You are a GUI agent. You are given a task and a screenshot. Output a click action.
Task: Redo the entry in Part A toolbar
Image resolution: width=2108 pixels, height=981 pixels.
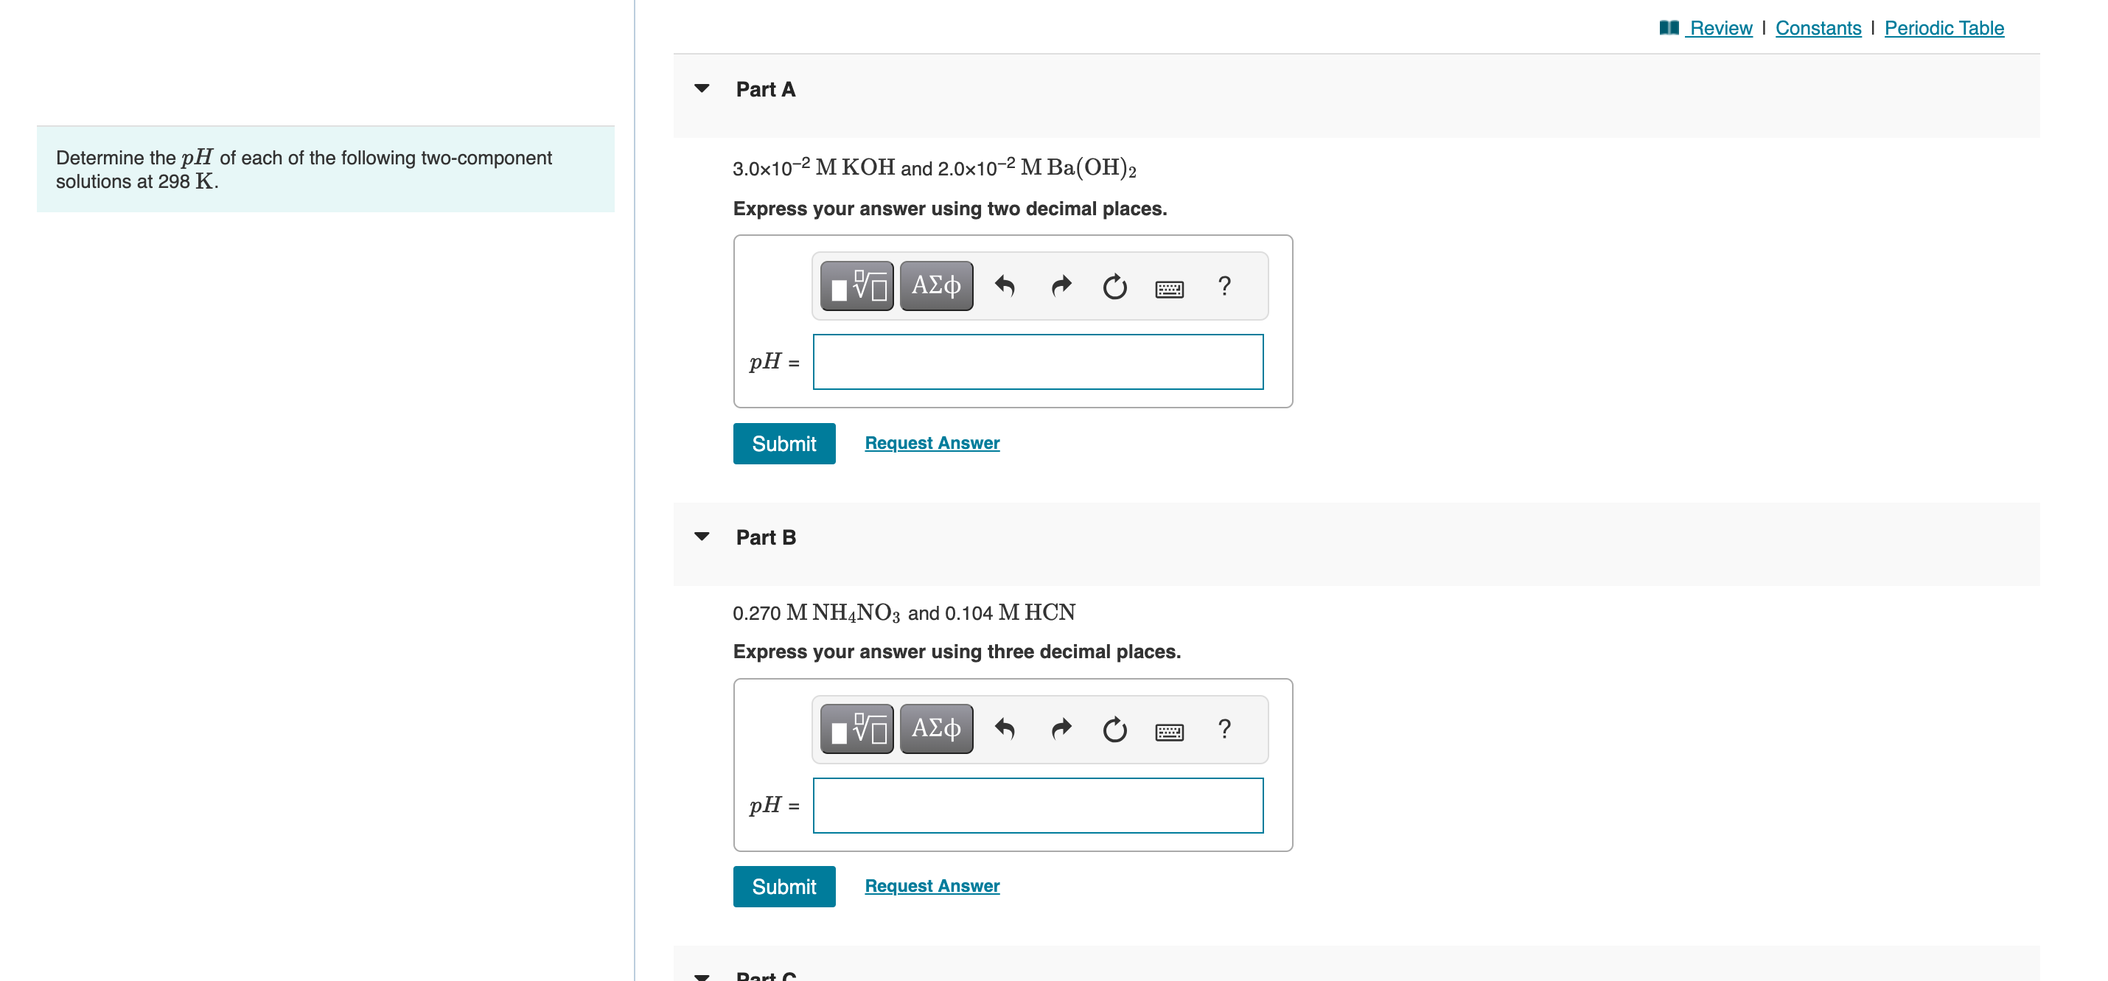point(1060,287)
